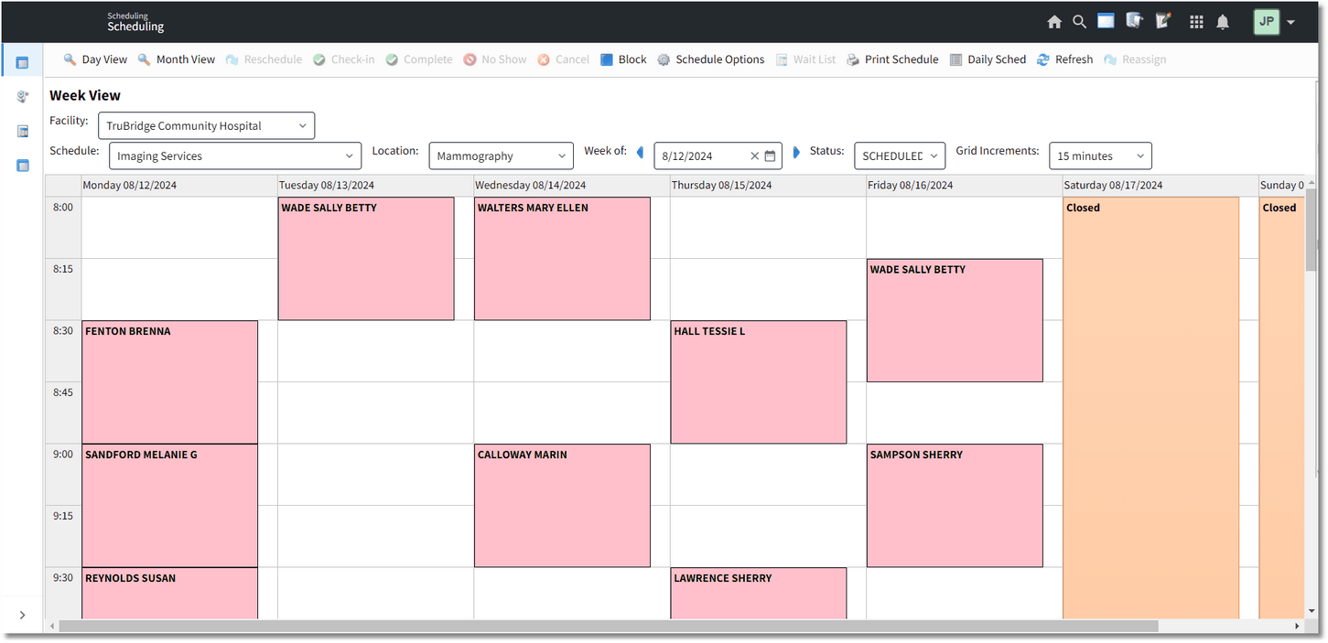
Task: Click the Monday 08/12/2024 column header
Action: [179, 186]
